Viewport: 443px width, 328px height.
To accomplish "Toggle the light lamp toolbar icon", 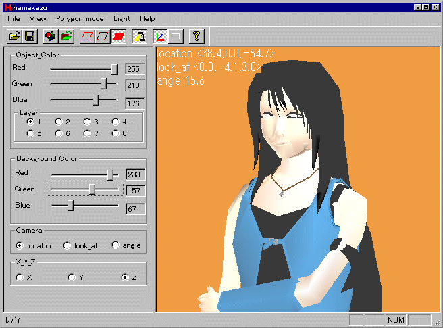I will (139, 37).
